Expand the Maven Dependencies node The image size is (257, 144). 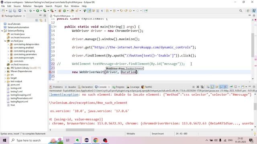[x=5, y=71]
